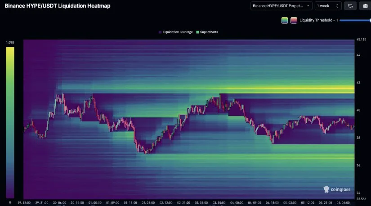The height and width of the screenshot is (206, 371).
Task: Click the 05, 03:00 time axis label
Action: click(290, 203)
